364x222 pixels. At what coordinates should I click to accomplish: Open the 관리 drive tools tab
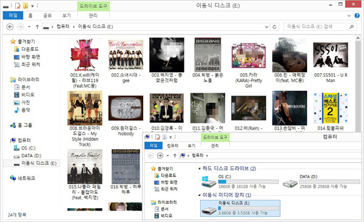[x=93, y=16]
